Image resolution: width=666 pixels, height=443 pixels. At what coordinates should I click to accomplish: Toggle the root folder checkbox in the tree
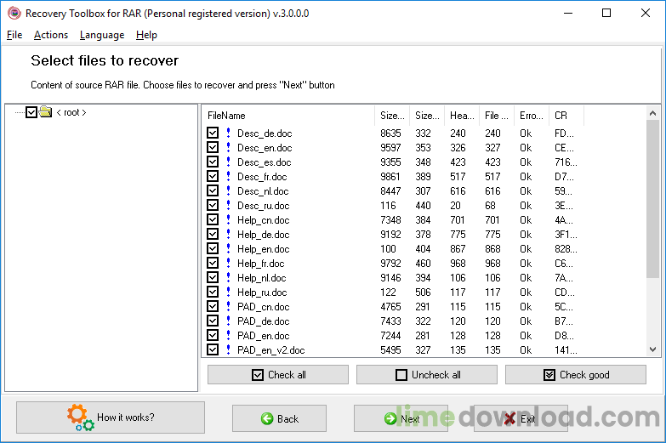coord(31,112)
